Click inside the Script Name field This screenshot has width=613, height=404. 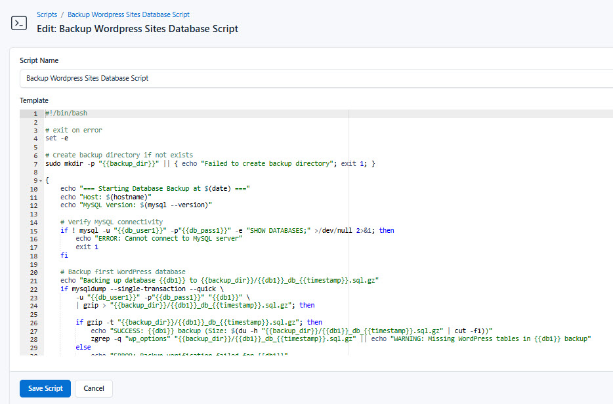(x=197, y=77)
